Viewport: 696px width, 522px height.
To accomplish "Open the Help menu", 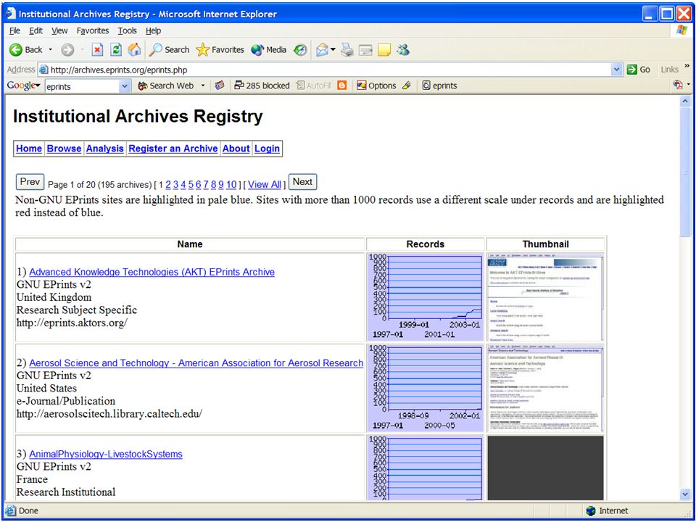I will point(153,30).
